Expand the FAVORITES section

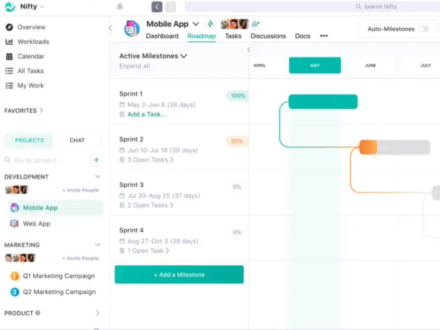click(x=41, y=110)
